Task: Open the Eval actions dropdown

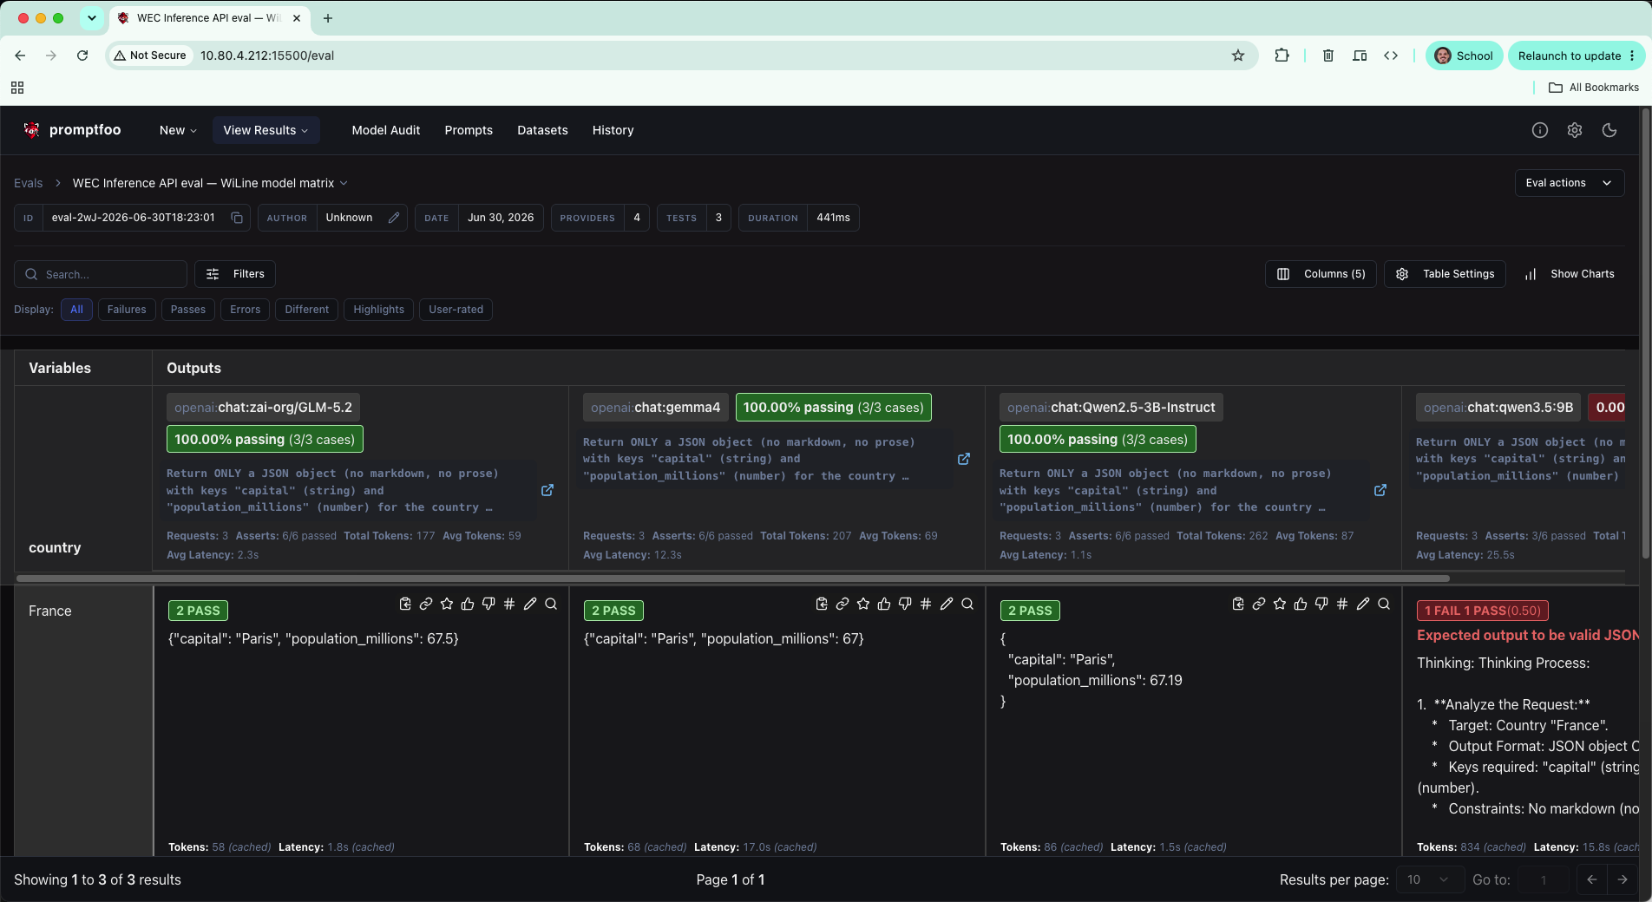Action: click(1569, 183)
